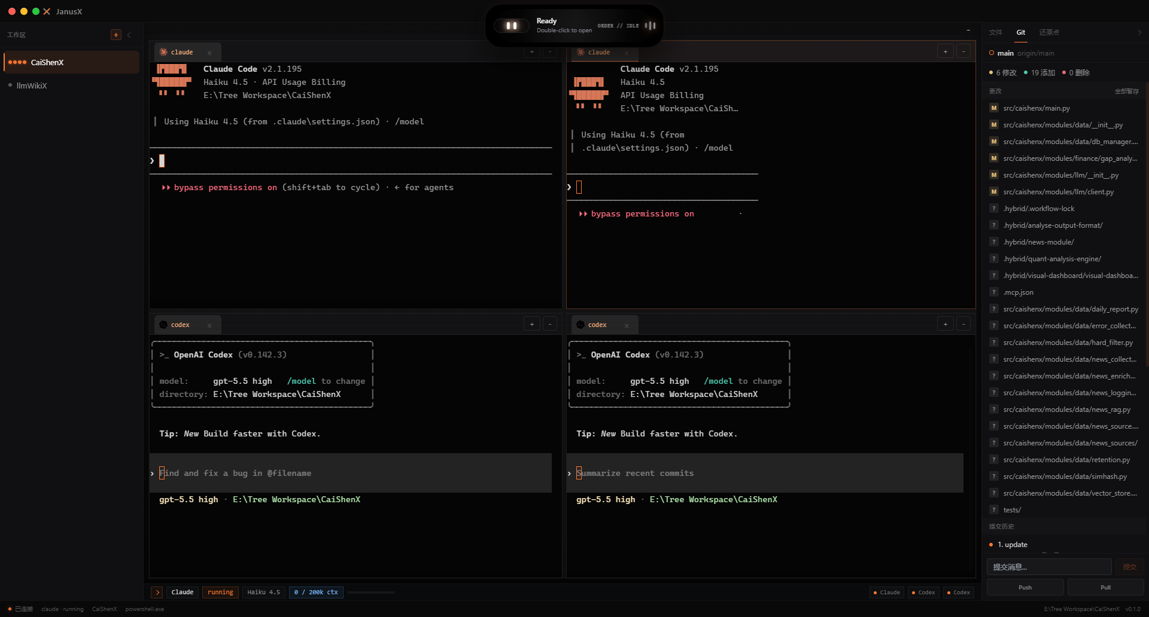Select untracked .hybrid/analyse-output-format/ folder
Viewport: 1149px width, 617px height.
(x=1064, y=225)
